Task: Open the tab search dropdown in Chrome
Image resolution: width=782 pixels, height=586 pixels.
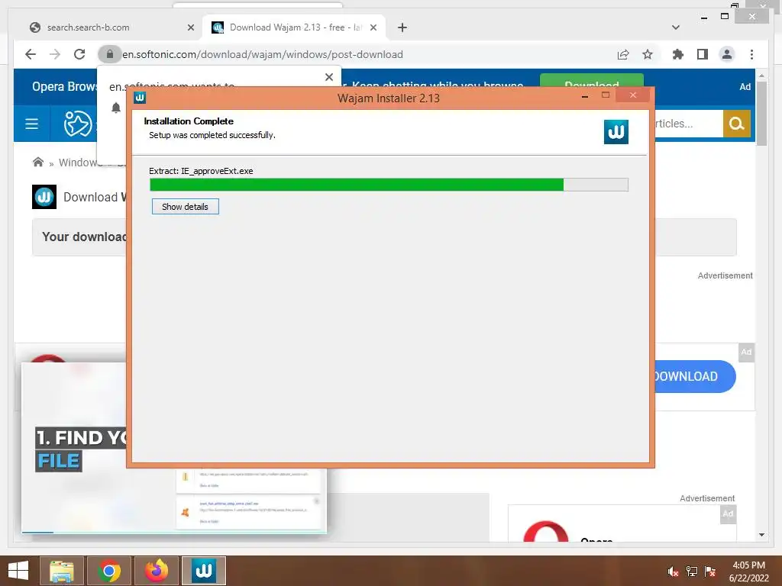Action: tap(676, 27)
